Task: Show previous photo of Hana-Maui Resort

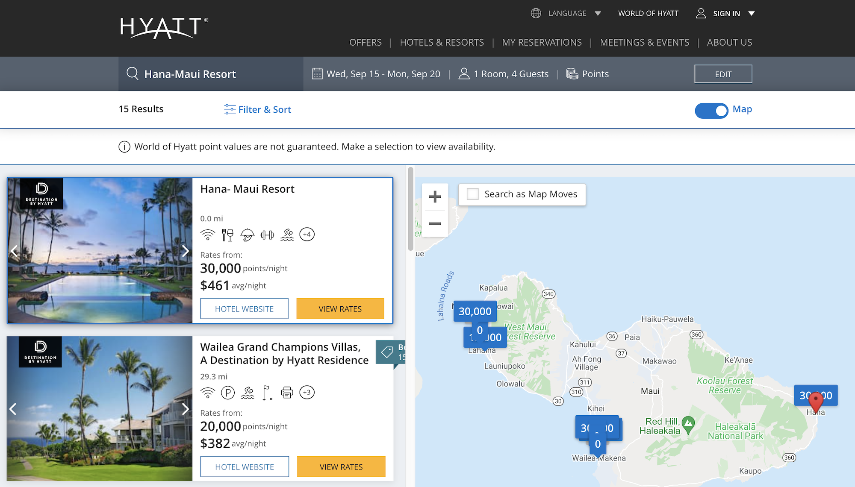Action: click(x=14, y=251)
